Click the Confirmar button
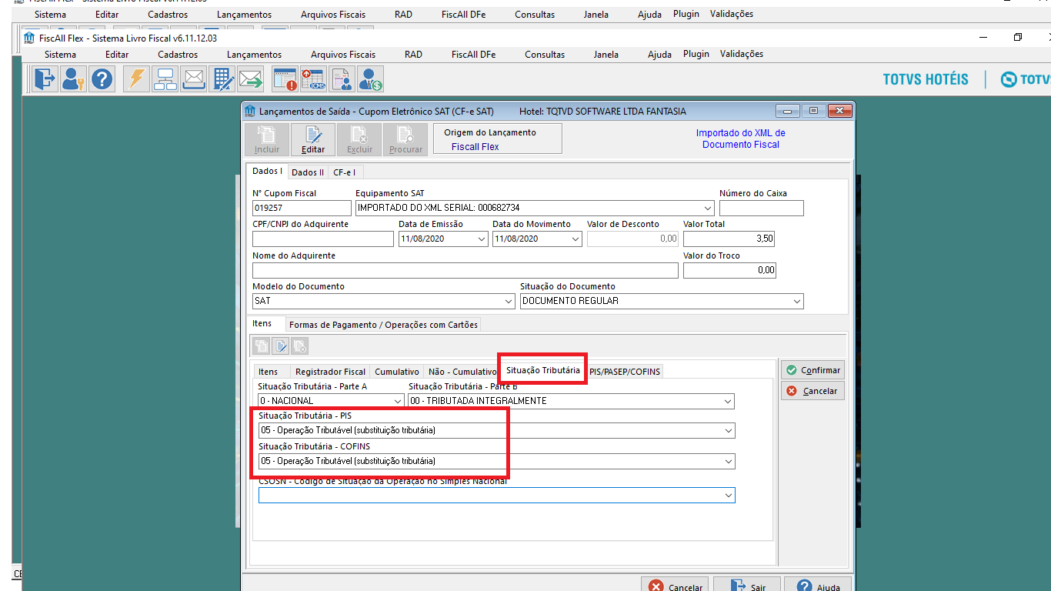Viewport: 1051px width, 591px height. tap(813, 370)
